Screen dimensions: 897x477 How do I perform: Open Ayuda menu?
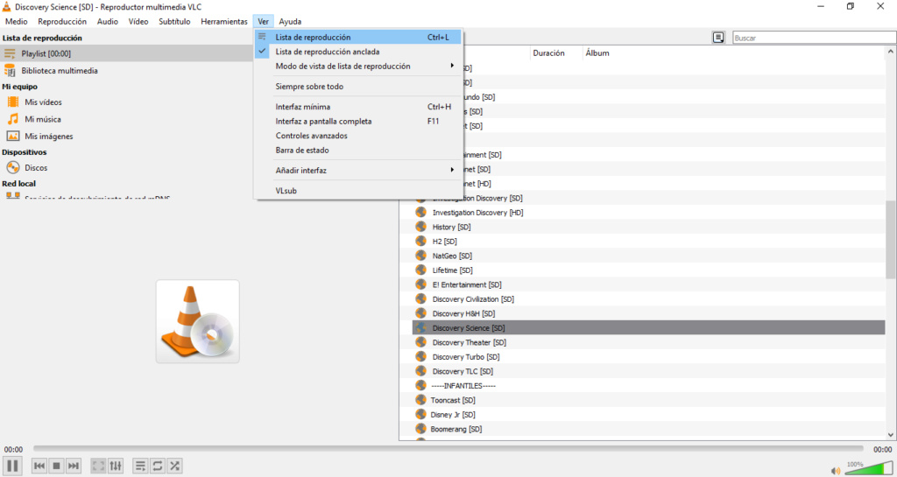tap(290, 21)
